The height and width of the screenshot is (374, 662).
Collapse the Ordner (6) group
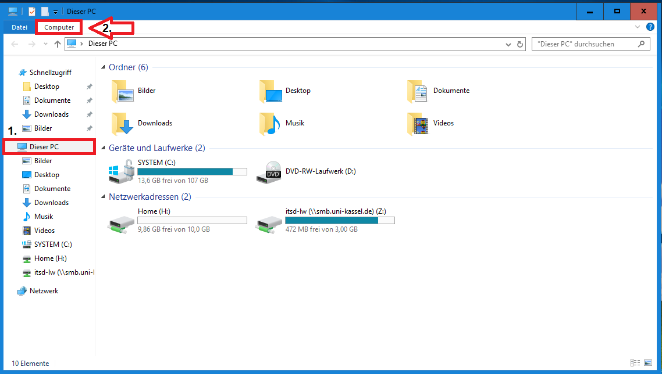tap(104, 67)
